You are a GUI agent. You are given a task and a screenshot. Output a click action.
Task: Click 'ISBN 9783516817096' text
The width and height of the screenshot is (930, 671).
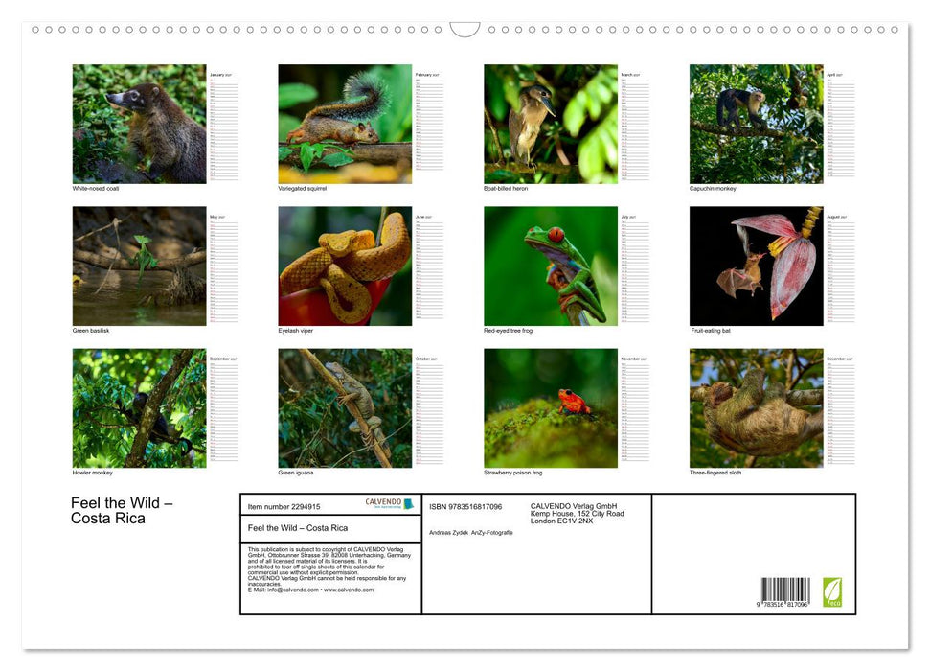(465, 506)
